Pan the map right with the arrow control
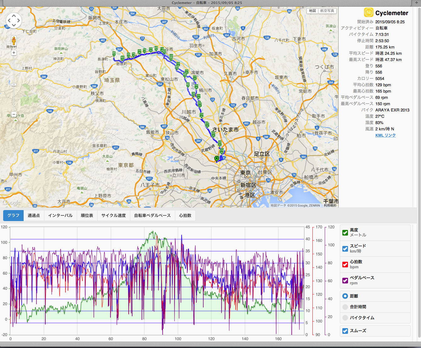The height and width of the screenshot is (348, 421). pyautogui.click(x=19, y=21)
